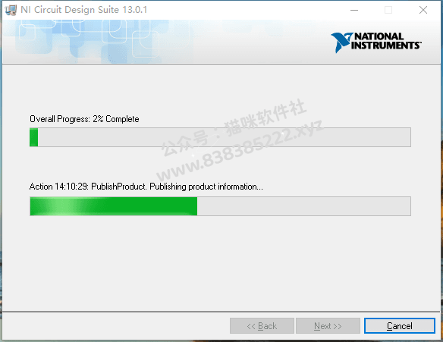Click the PublishProduct action status text

(x=146, y=187)
